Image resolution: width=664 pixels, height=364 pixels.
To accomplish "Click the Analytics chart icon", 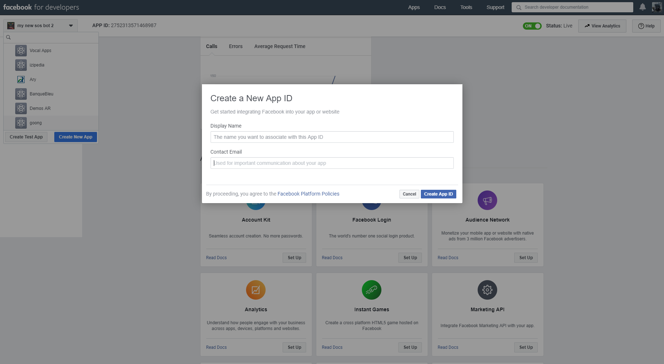I will (x=256, y=290).
